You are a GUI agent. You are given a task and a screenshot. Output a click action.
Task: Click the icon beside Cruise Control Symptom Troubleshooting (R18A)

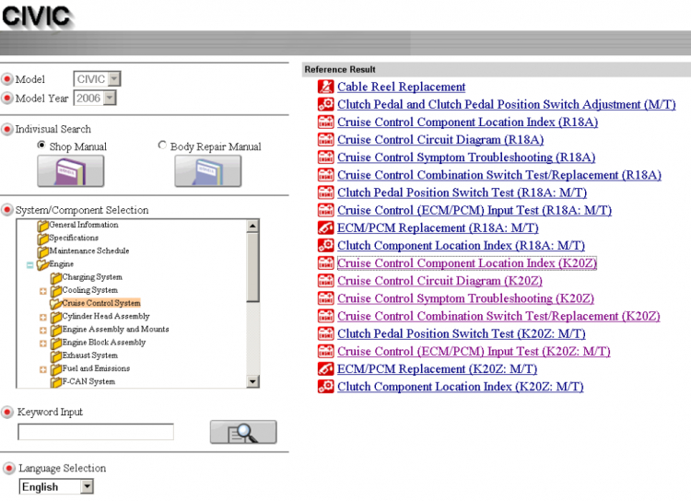tap(325, 157)
